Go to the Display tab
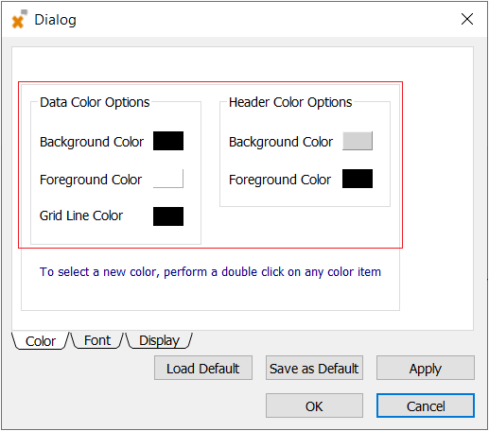 point(159,340)
